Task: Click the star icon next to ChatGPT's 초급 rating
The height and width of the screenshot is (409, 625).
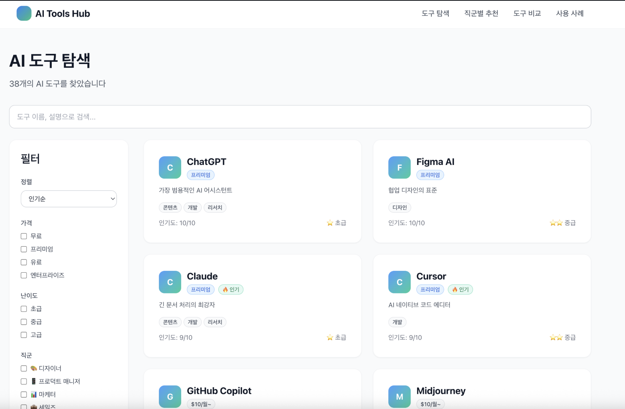Action: (x=330, y=223)
